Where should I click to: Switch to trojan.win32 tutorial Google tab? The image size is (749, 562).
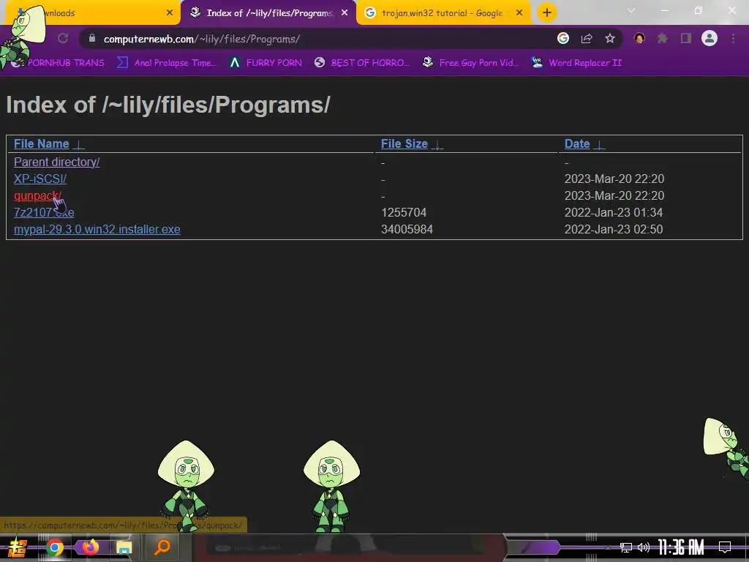(444, 13)
